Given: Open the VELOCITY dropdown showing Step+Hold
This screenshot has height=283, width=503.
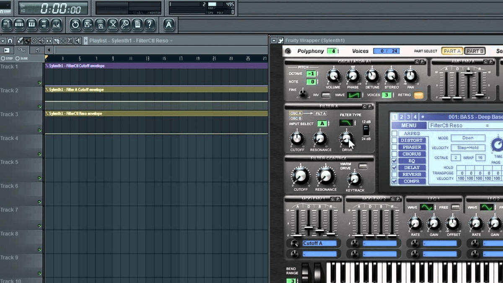Looking at the screenshot, I should 468,148.
